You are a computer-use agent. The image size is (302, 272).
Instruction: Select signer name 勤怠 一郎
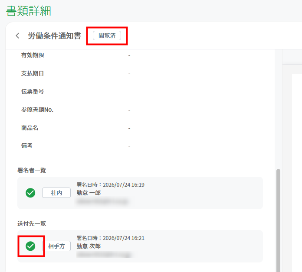tap(89, 193)
